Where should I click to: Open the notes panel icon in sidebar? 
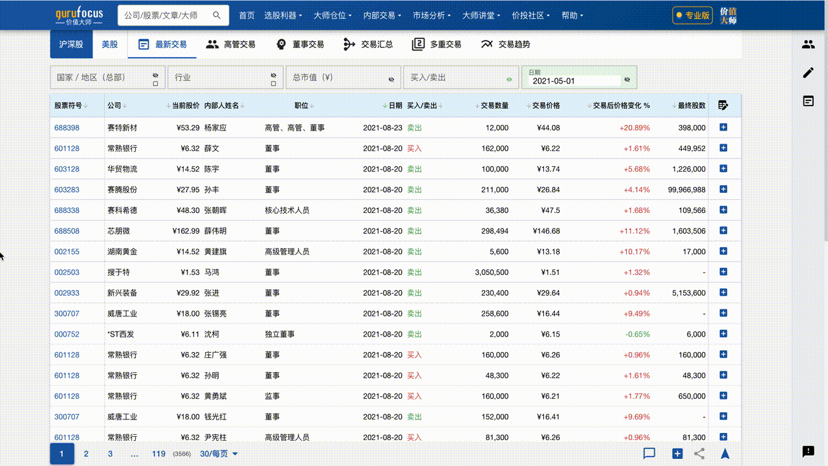(808, 100)
